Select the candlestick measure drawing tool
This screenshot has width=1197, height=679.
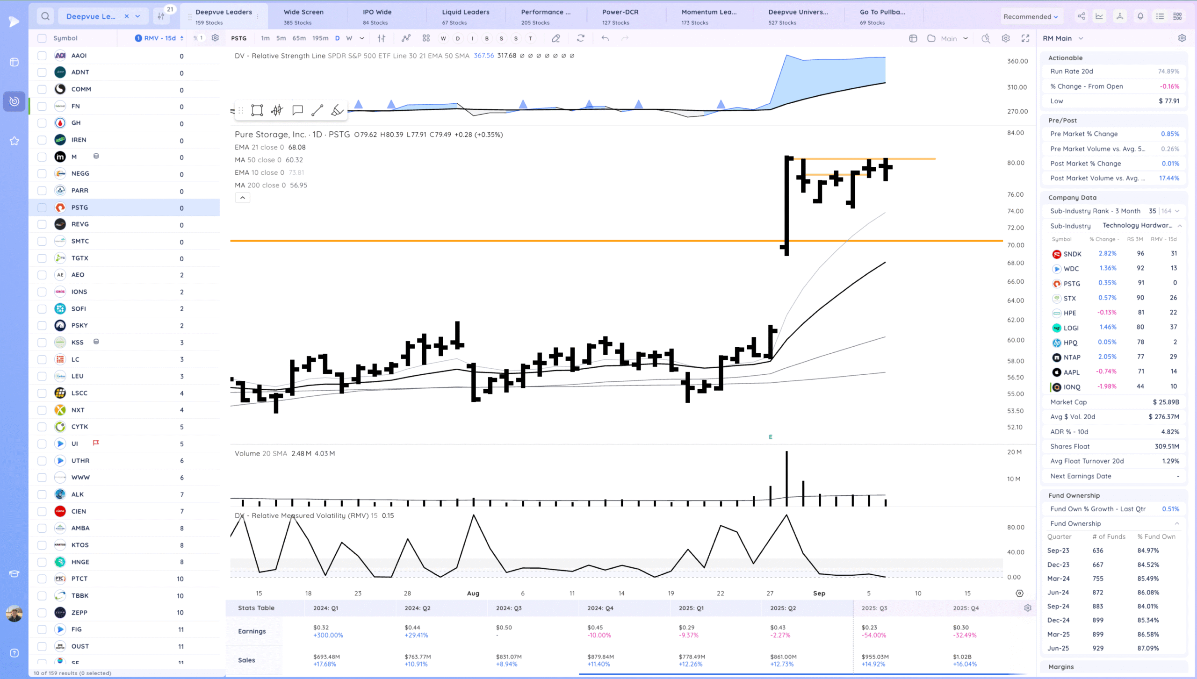[277, 110]
